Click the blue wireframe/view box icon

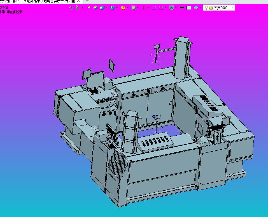[x=113, y=8]
